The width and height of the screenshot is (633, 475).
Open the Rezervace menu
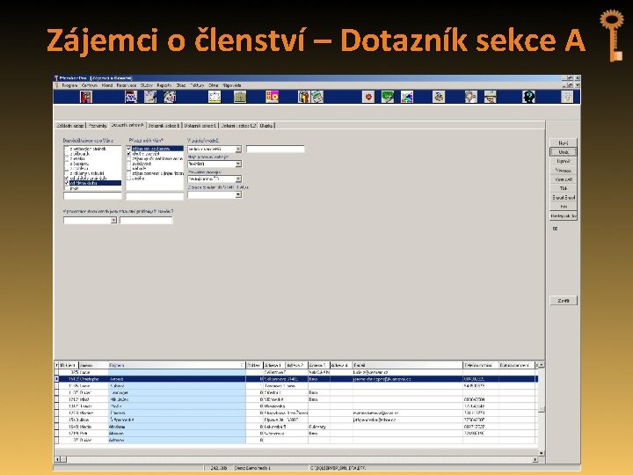127,85
